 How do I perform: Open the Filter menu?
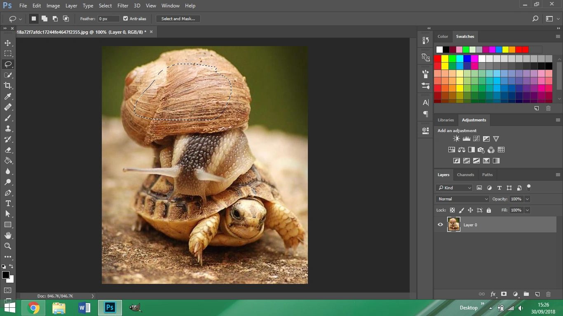click(122, 6)
